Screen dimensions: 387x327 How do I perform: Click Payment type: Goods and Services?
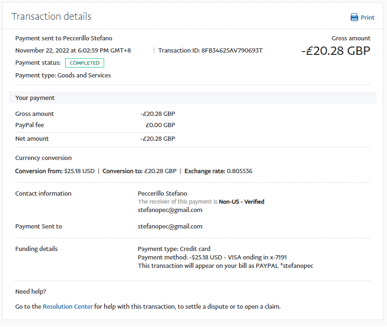(63, 75)
